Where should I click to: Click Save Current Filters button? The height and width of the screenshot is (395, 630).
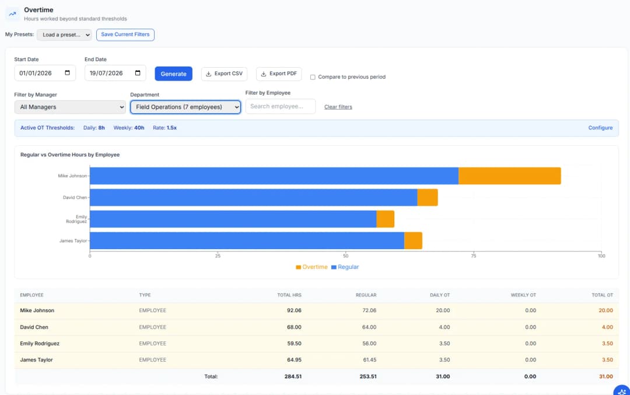pyautogui.click(x=125, y=34)
